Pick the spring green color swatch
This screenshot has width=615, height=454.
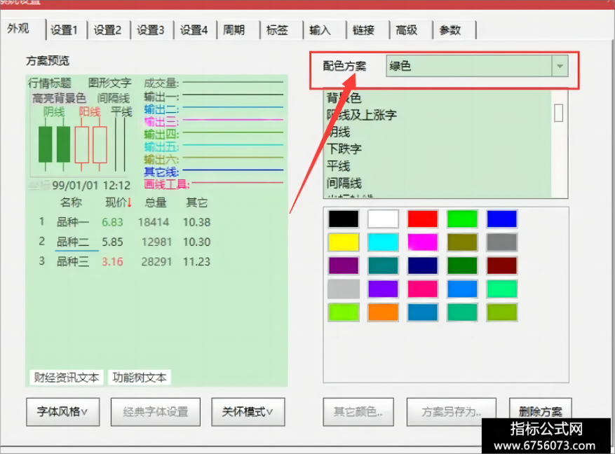(501, 289)
